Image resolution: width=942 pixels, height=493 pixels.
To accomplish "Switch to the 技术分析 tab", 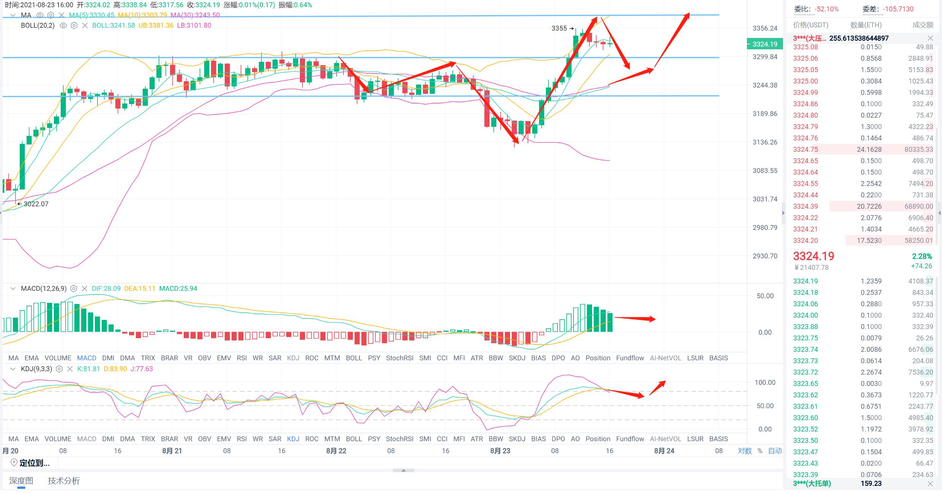I will tap(64, 481).
